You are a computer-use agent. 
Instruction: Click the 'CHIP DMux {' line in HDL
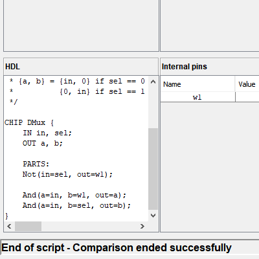pos(29,122)
